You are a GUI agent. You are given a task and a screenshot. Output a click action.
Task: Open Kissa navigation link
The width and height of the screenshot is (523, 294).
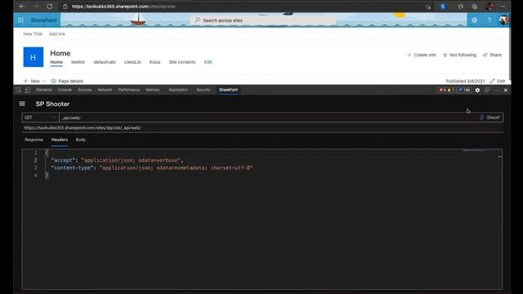tap(154, 62)
